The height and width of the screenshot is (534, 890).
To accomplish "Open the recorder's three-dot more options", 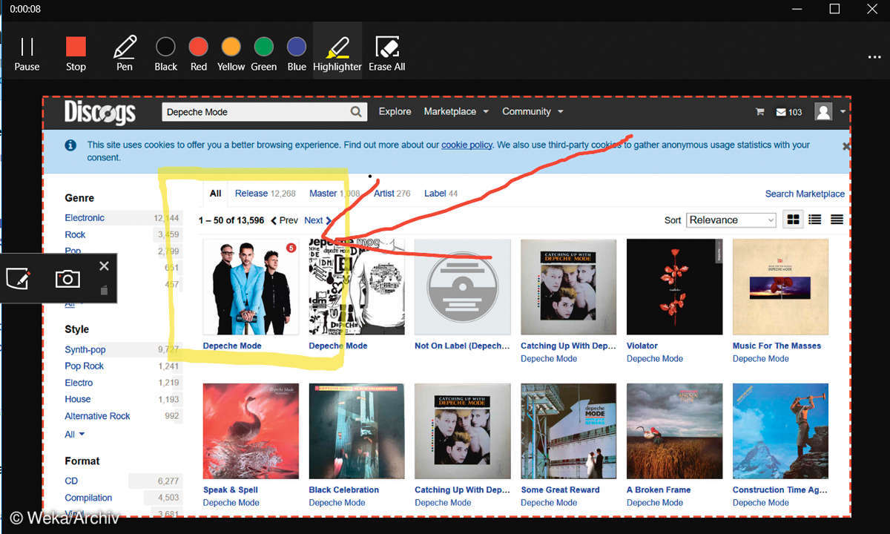I will click(874, 57).
